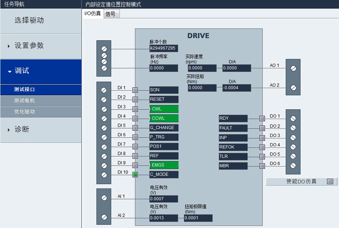Click the 实际速度 rpm value field
The image size is (339, 228).
click(x=202, y=68)
